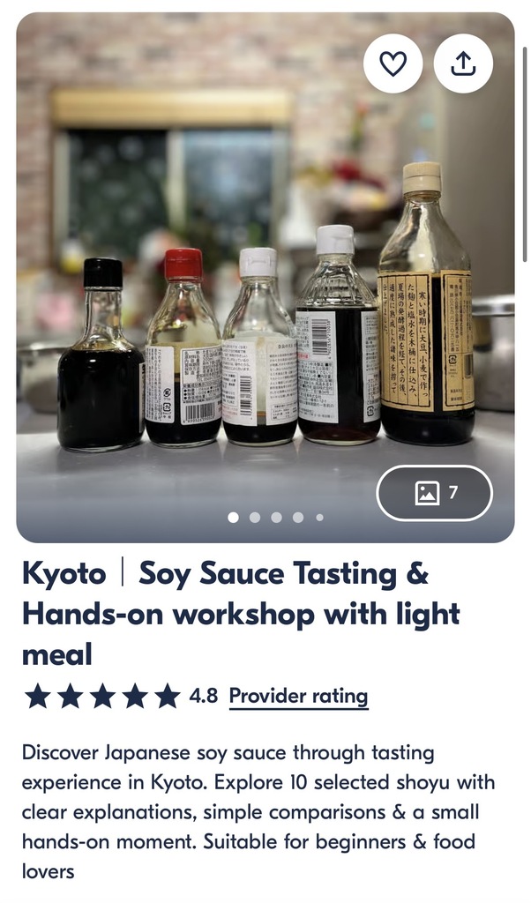The width and height of the screenshot is (531, 903).
Task: Click the 4.8 rating score
Action: point(203,696)
